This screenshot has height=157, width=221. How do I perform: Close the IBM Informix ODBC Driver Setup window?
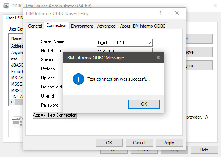point(177,13)
